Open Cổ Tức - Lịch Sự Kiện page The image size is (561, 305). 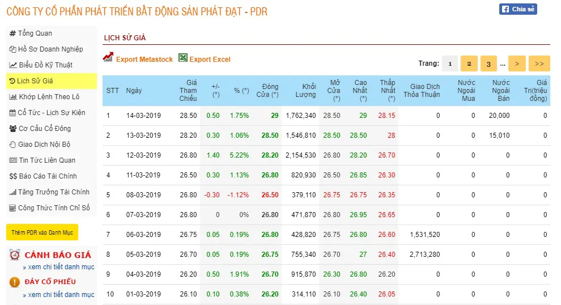pyautogui.click(x=52, y=113)
